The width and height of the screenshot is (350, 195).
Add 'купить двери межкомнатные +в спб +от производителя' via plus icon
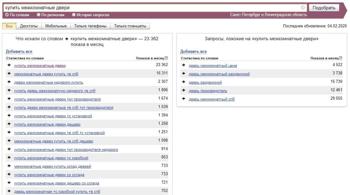click(9, 107)
